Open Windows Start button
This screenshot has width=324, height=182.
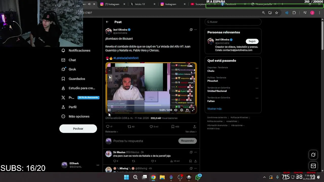(126, 177)
